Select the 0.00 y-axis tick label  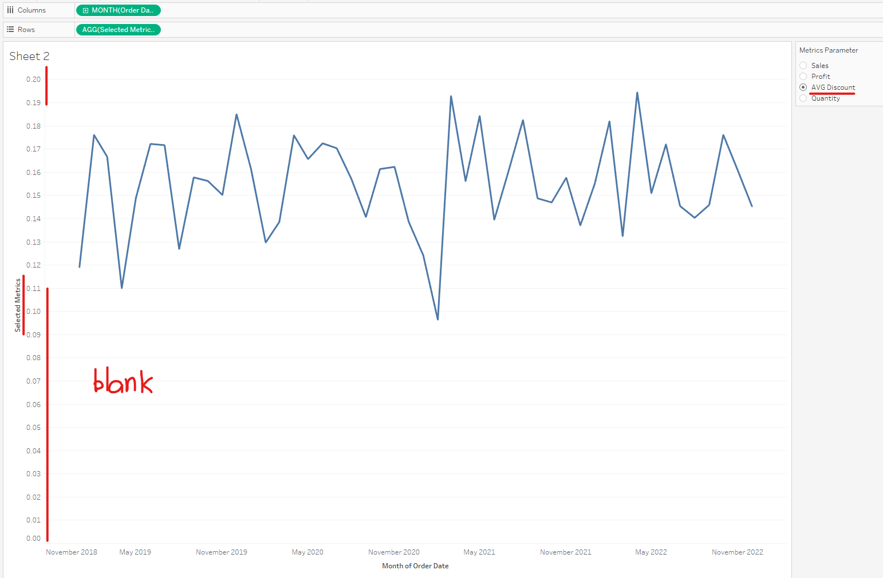33,539
